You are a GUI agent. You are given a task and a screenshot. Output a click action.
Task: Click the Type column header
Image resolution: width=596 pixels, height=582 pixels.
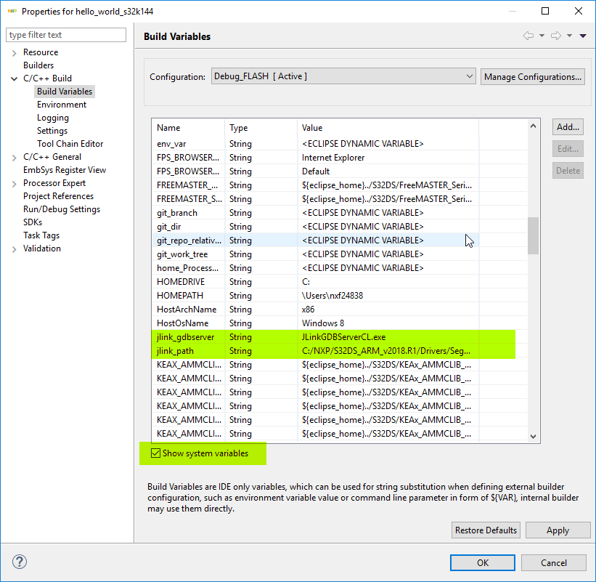(261, 128)
